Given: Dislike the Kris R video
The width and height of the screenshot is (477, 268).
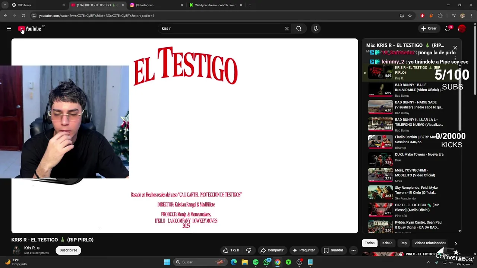Looking at the screenshot, I should click(249, 250).
